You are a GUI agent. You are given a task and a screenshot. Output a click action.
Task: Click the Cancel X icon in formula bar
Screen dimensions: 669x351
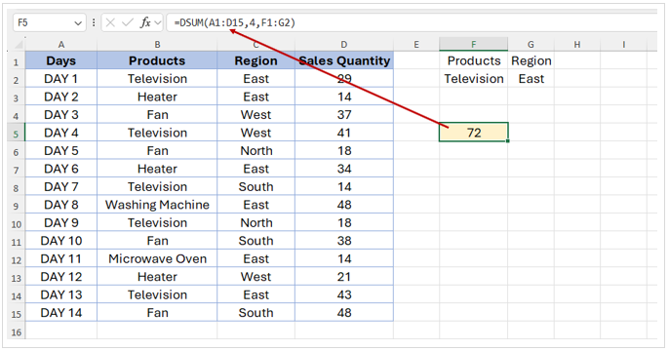point(110,22)
